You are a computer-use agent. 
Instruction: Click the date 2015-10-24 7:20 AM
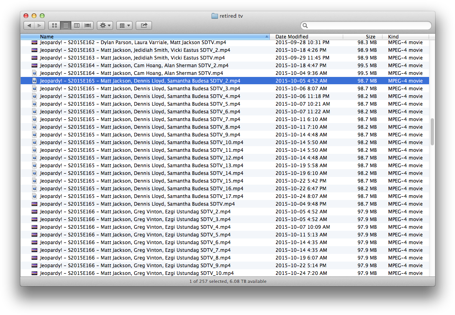click(x=301, y=273)
